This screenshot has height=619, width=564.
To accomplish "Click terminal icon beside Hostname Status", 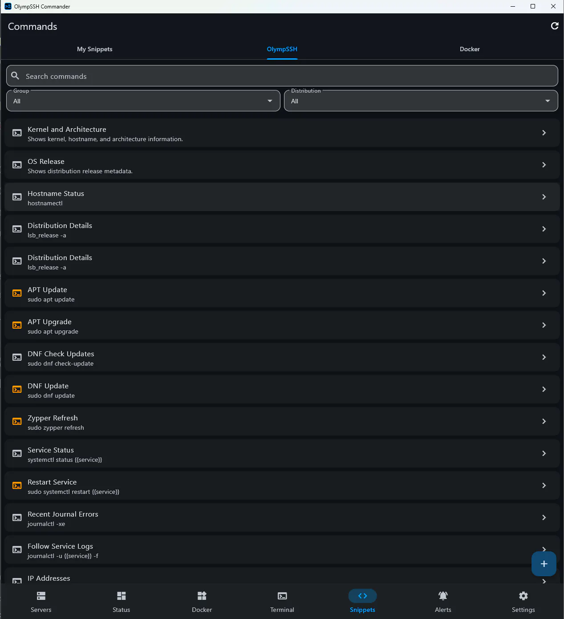I will click(x=17, y=197).
